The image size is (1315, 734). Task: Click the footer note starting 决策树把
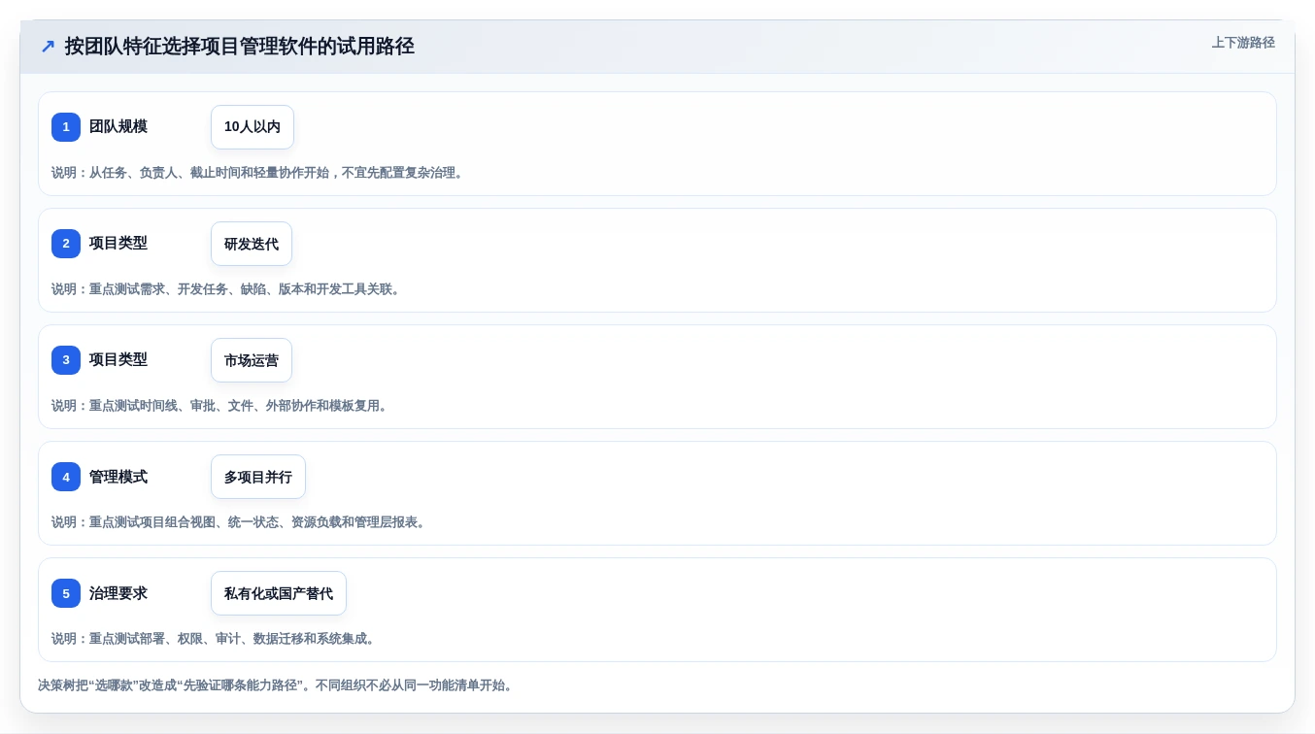pos(277,685)
